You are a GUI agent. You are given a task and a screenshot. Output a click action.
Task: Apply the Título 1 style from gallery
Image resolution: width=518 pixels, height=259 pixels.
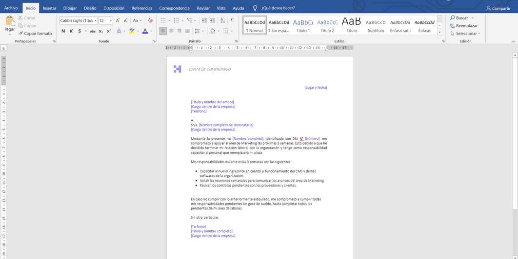(x=303, y=25)
